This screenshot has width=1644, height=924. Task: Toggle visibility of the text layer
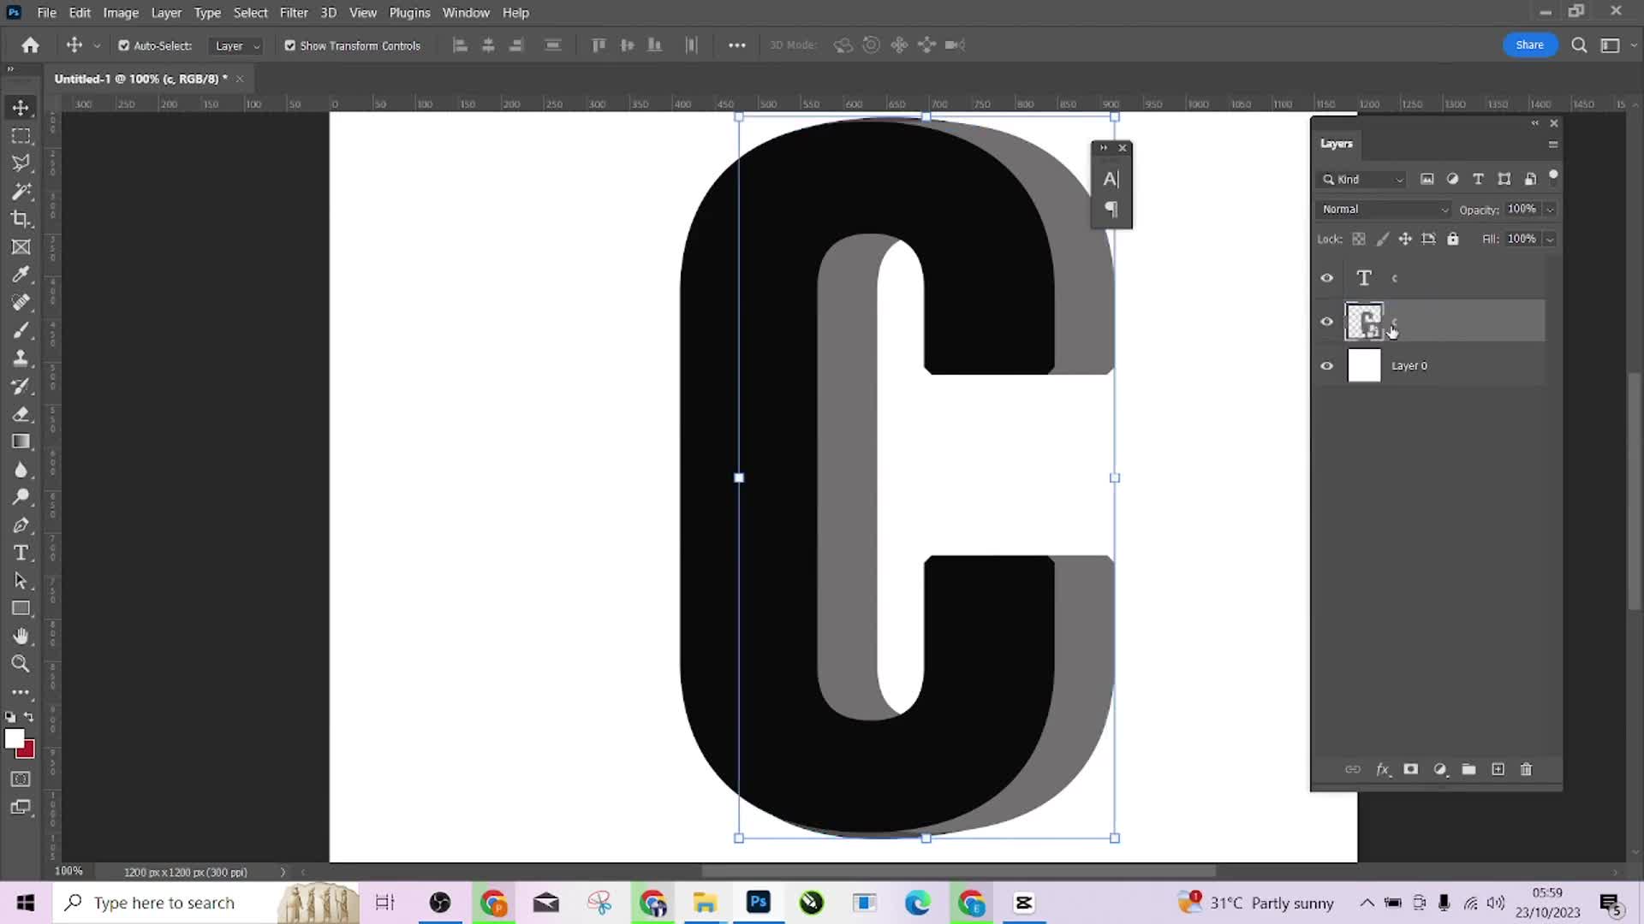tap(1328, 277)
